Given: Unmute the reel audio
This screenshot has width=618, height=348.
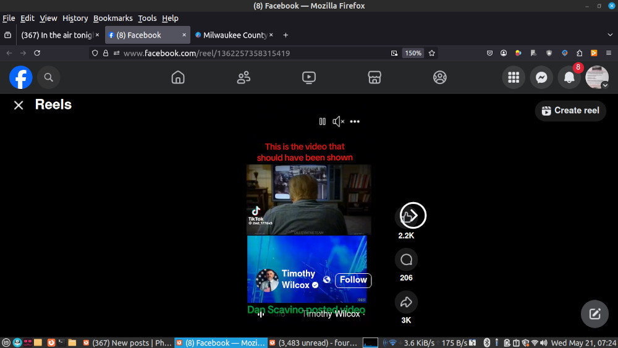Looking at the screenshot, I should [x=338, y=121].
